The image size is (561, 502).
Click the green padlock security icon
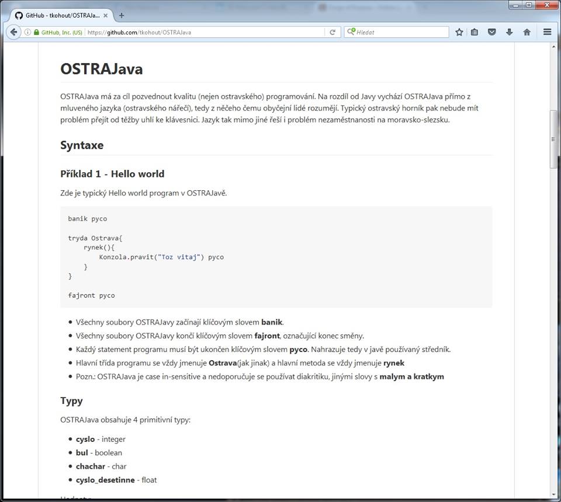(36, 32)
